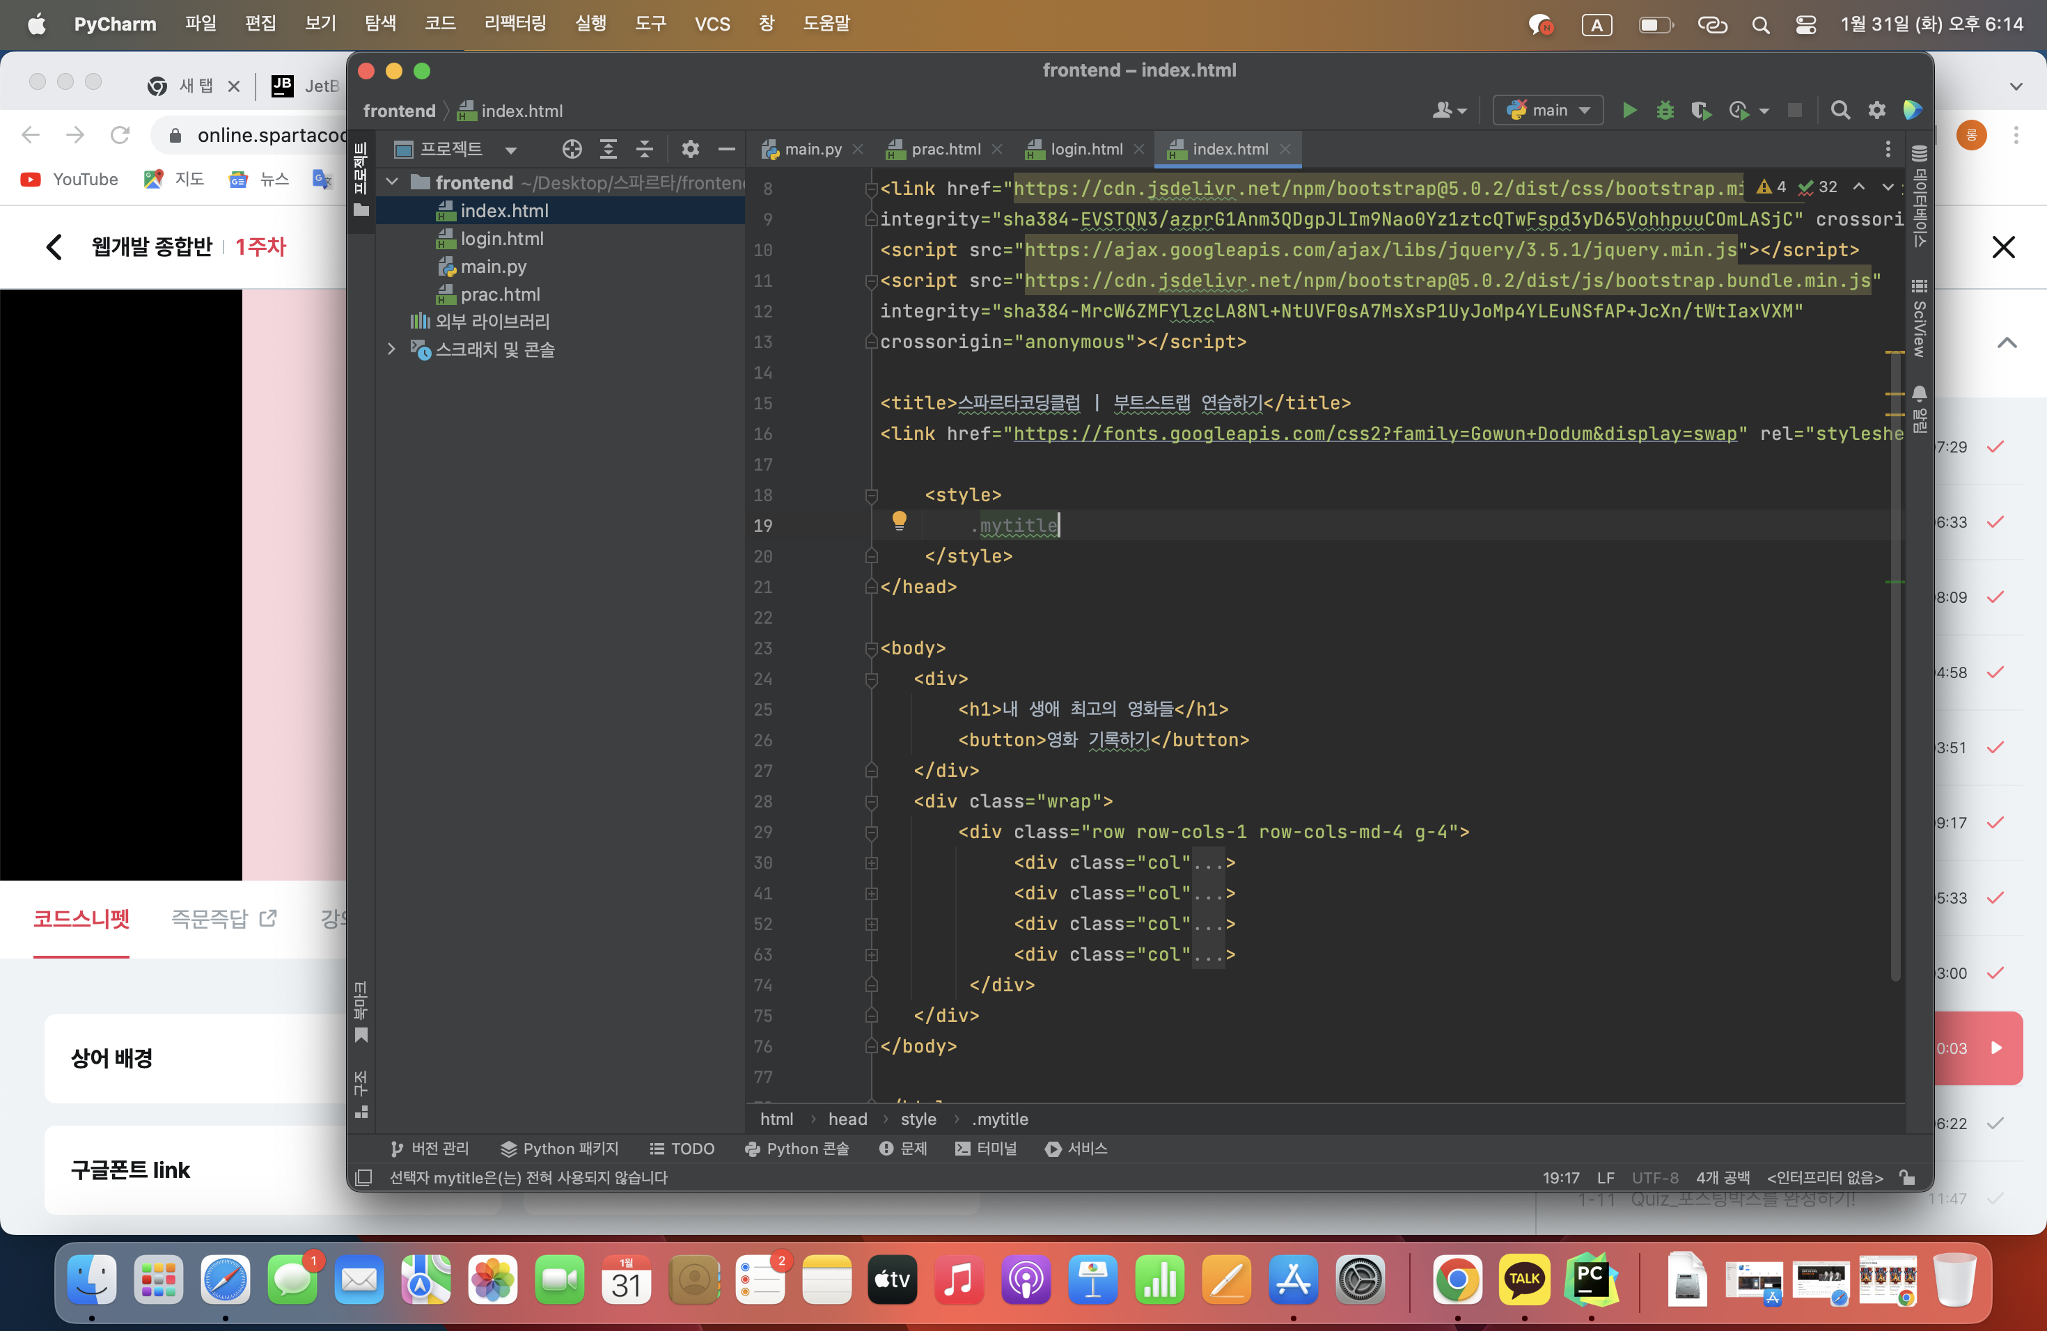Select main.py in the project tree
Viewport: 2047px width, 1331px height.
(494, 267)
